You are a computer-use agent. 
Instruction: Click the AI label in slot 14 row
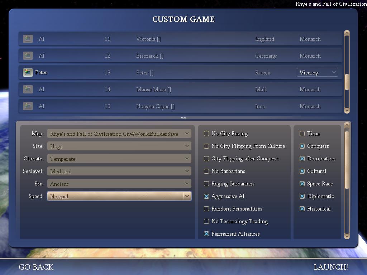(42, 90)
